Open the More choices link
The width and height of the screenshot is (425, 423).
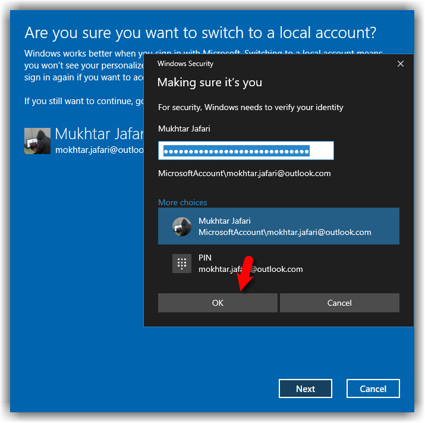coord(182,202)
